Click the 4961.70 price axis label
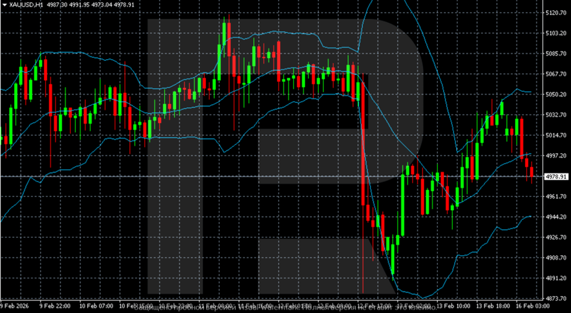The width and height of the screenshot is (571, 313). (x=556, y=197)
